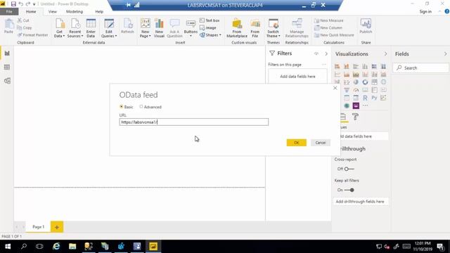
Task: Toggle the Filters pane eye icon
Action: click(316, 53)
